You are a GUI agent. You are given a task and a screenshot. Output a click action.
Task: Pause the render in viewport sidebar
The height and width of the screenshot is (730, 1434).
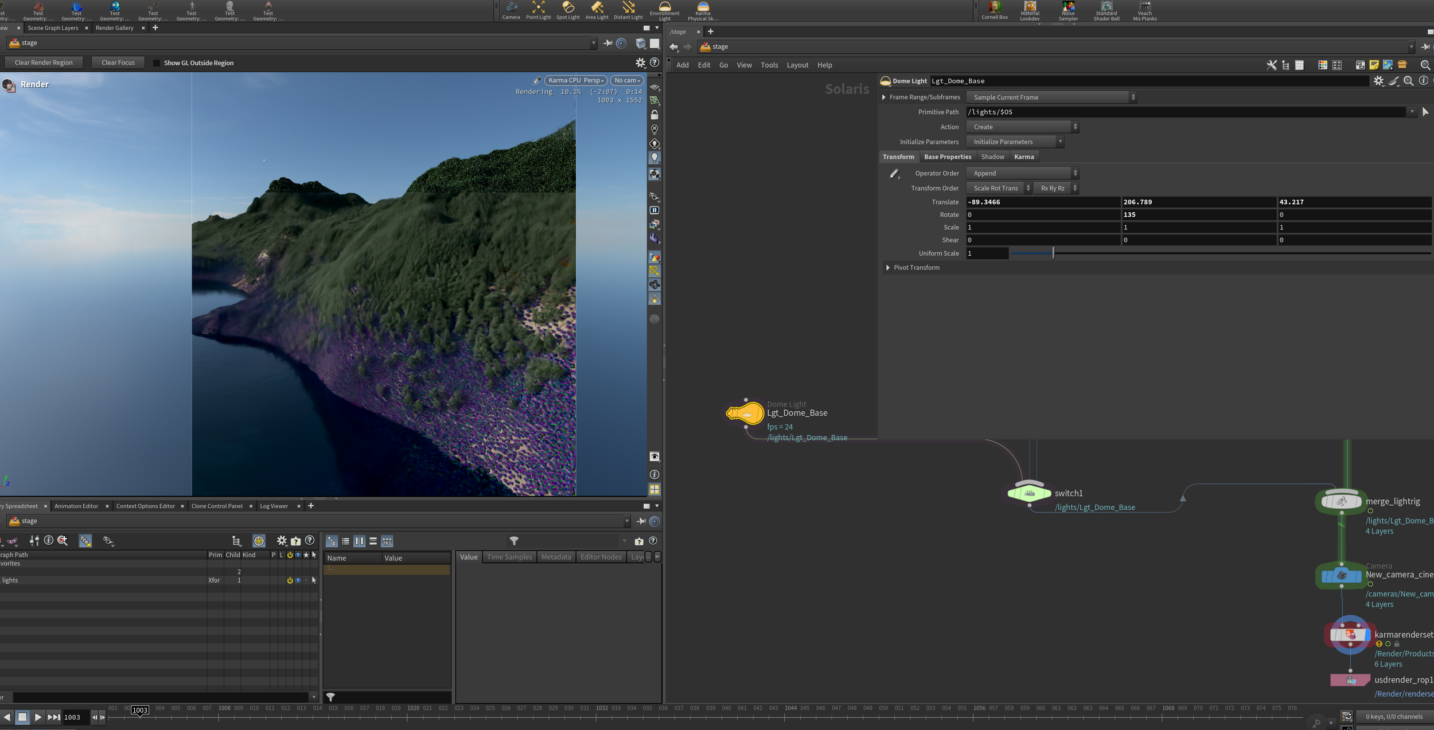click(654, 210)
